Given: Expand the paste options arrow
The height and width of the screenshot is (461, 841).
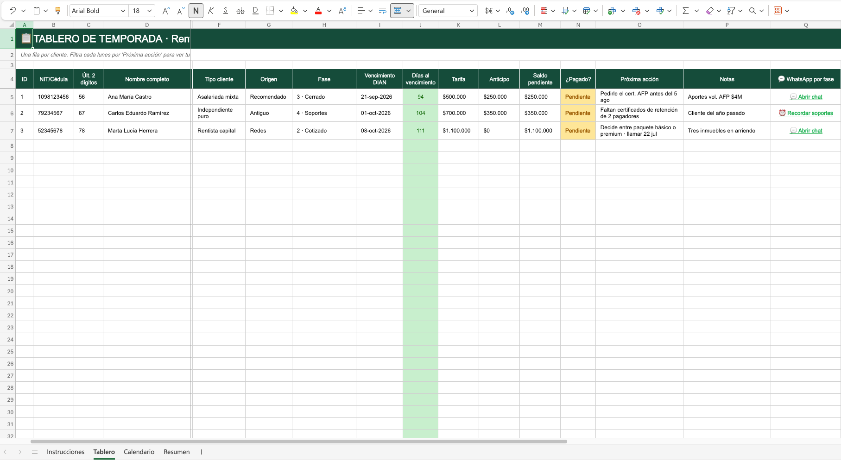Looking at the screenshot, I should tap(46, 11).
